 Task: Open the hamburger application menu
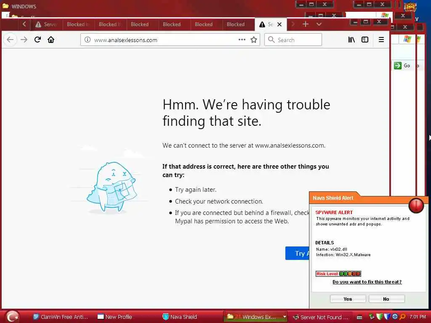[381, 40]
